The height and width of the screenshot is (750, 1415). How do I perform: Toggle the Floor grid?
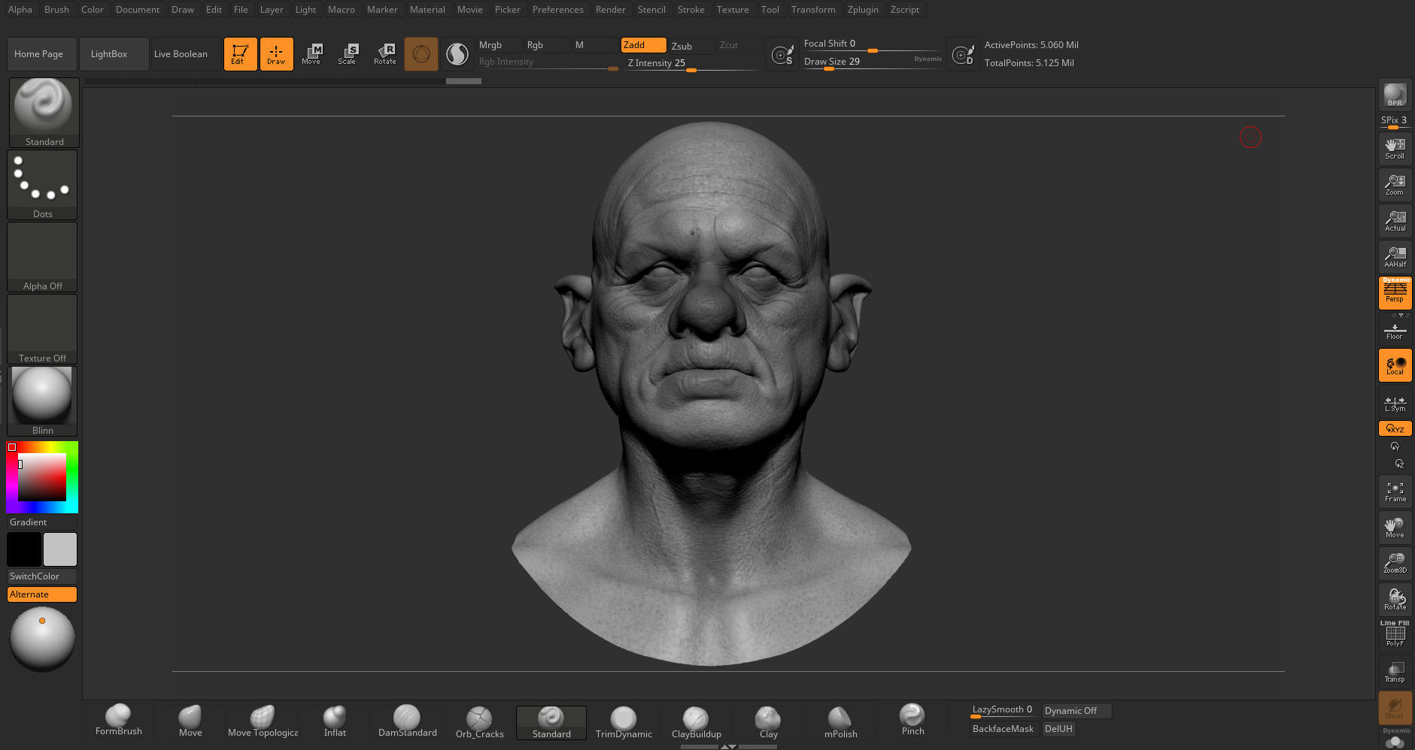[1395, 331]
